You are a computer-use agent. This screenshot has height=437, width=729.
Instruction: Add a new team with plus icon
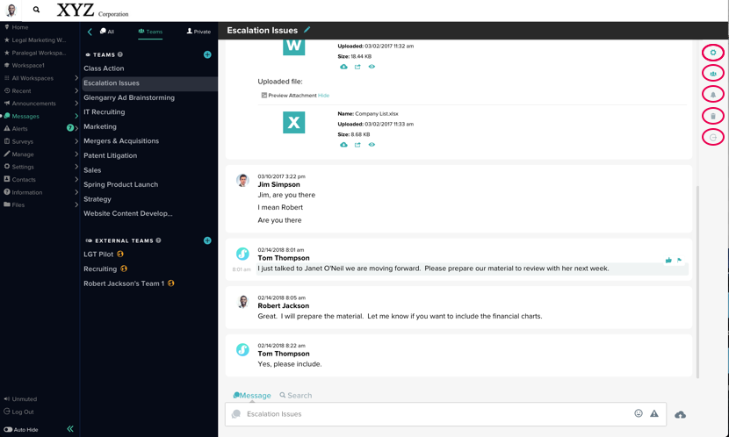[x=207, y=54]
